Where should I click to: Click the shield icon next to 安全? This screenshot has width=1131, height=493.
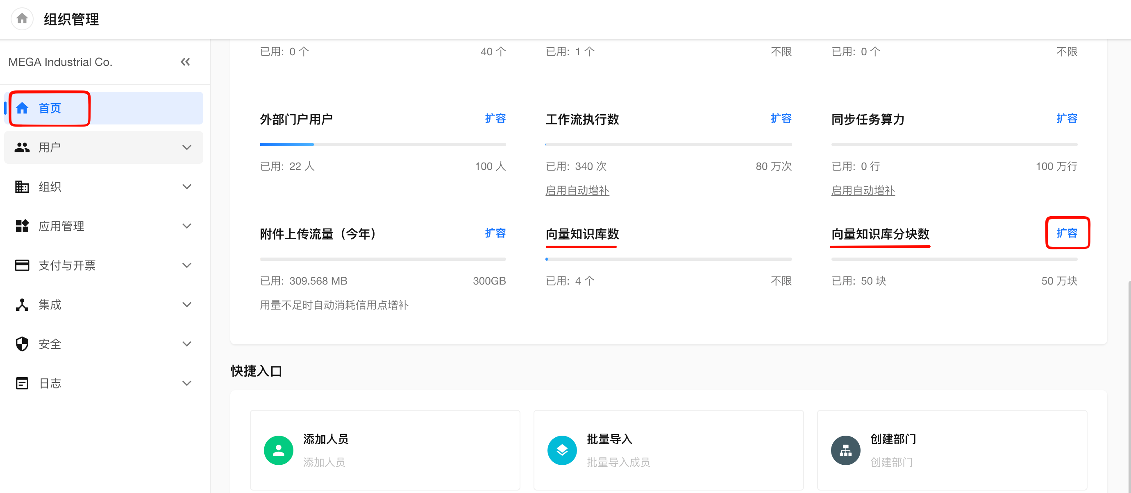(22, 344)
